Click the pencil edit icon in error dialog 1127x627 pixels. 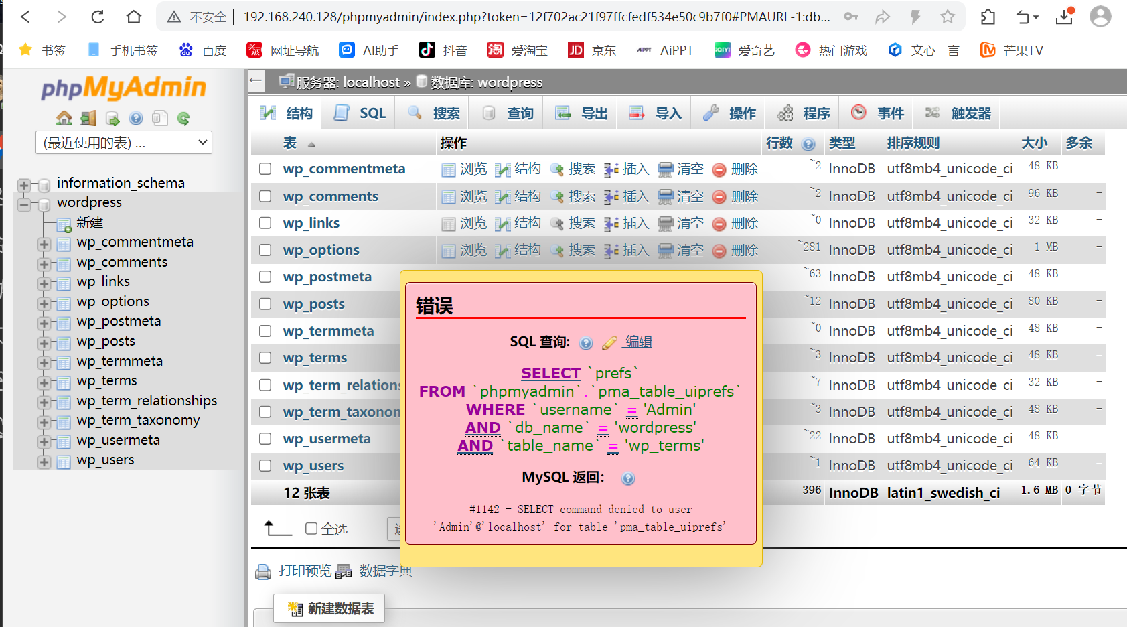609,343
